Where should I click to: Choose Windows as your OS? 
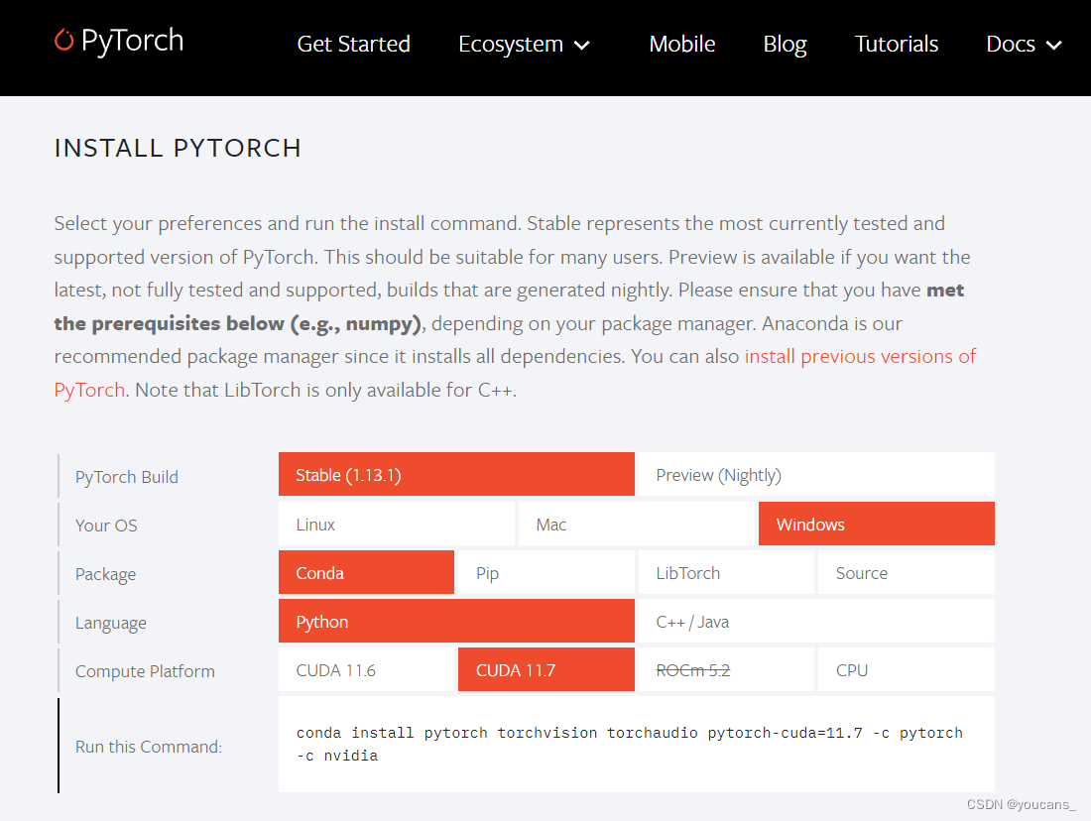tap(877, 524)
